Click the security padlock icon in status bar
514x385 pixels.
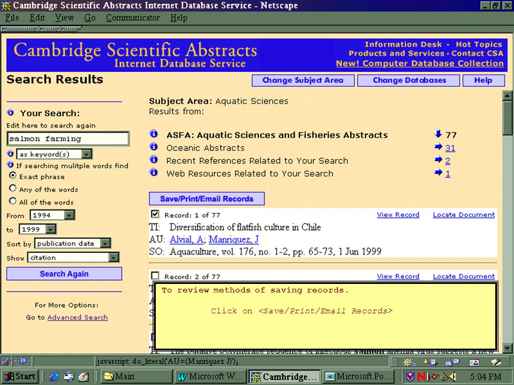[6, 361]
